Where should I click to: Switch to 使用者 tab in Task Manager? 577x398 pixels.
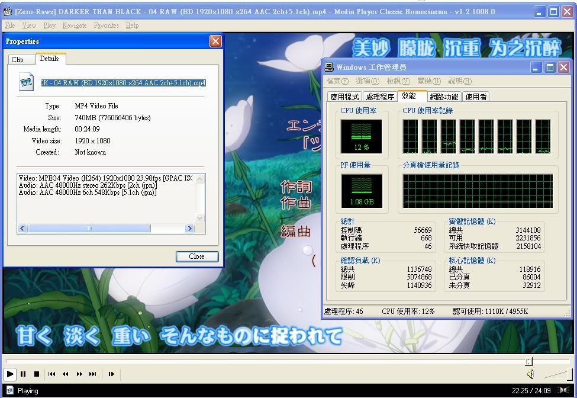point(476,97)
